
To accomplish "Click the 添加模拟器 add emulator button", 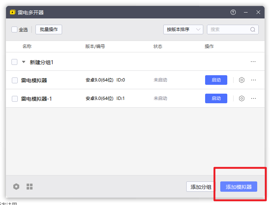I will pyautogui.click(x=239, y=187).
